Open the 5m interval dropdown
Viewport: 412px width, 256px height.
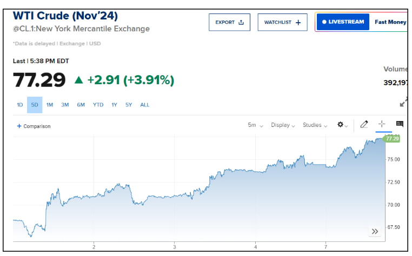[255, 125]
